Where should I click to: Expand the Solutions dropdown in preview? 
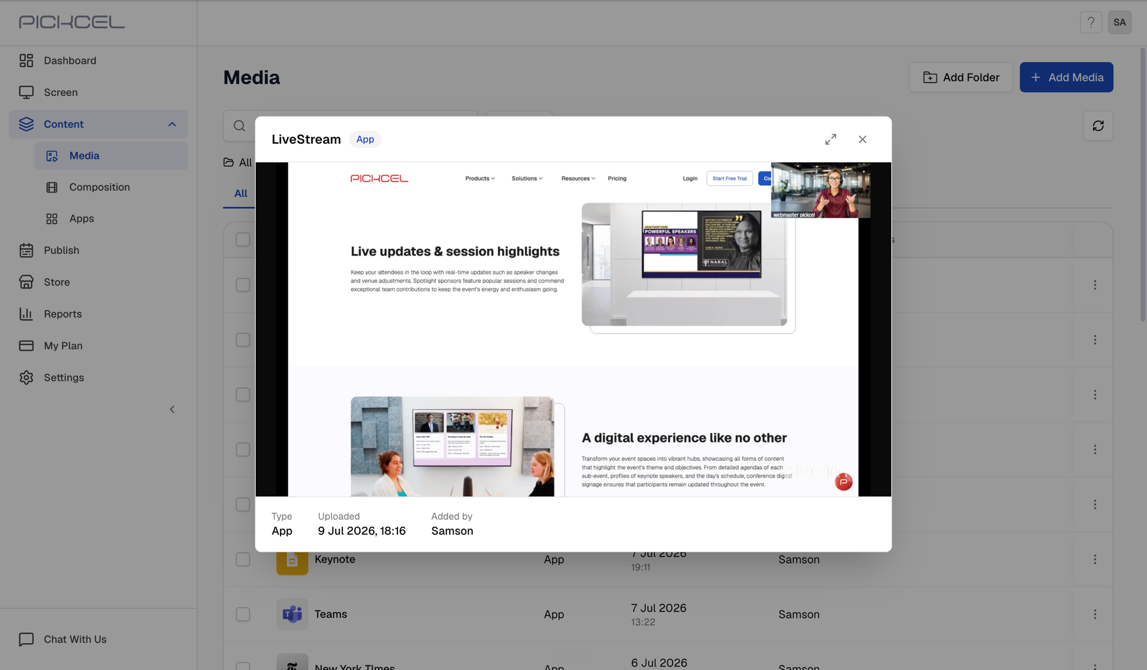pos(527,179)
